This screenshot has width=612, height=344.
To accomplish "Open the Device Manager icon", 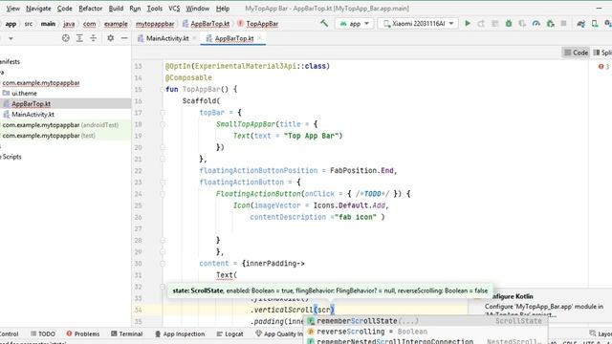I will tap(595, 23).
